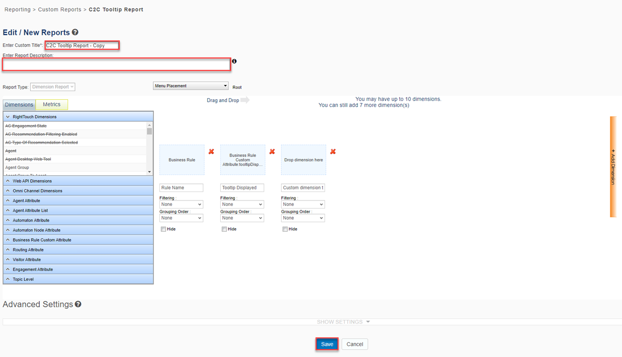Click info icon next to report description

[234, 61]
